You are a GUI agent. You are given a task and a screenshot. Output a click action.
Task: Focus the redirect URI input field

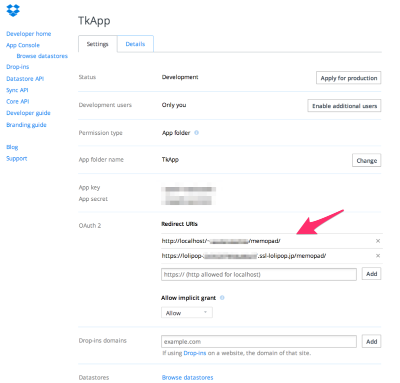(x=258, y=274)
